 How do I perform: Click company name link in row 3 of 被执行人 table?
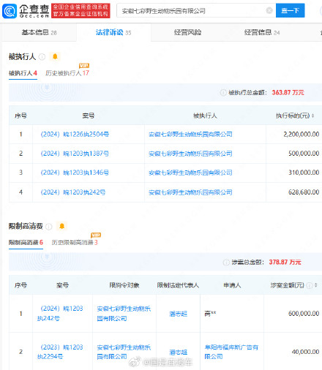190,173
